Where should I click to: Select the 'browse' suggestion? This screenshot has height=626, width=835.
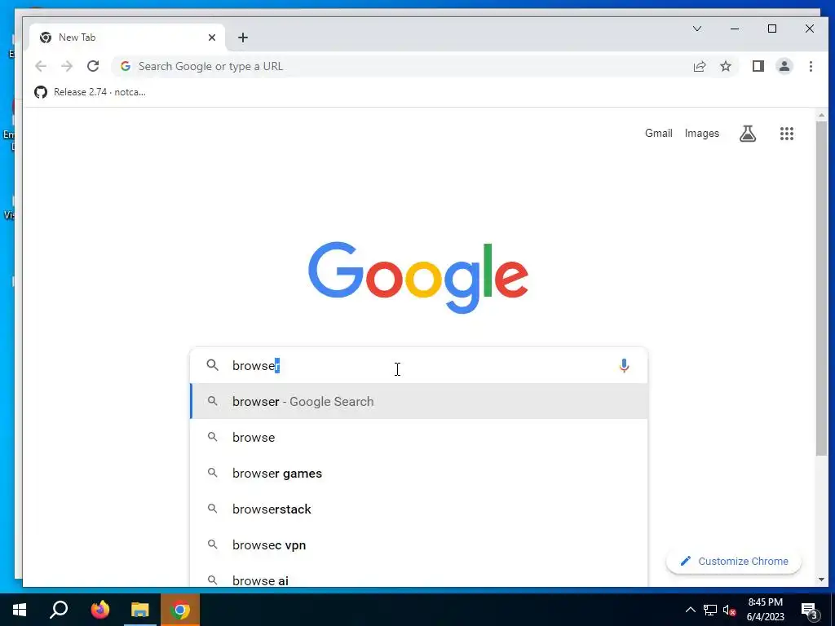tap(419, 438)
